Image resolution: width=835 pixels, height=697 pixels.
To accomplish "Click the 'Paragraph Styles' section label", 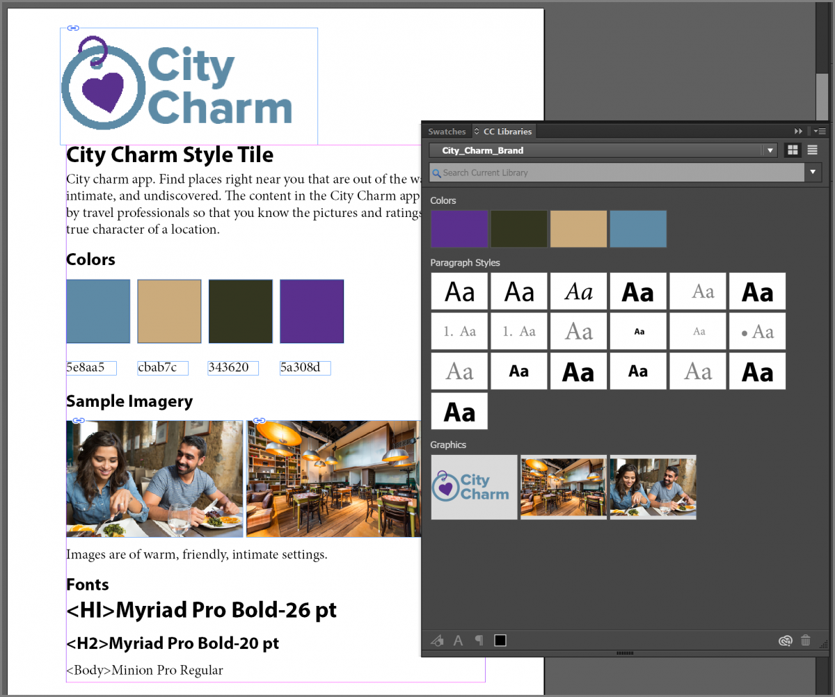I will tap(466, 263).
